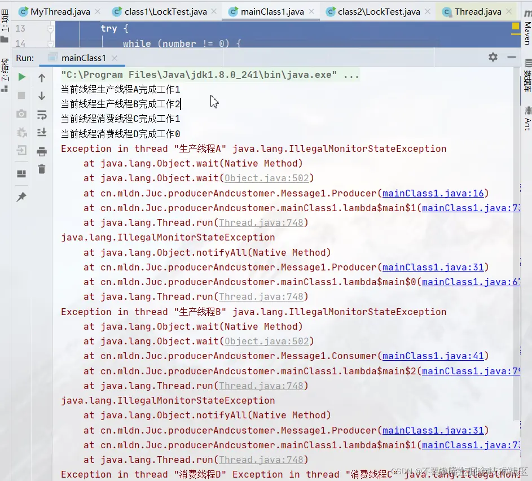The height and width of the screenshot is (481, 532).
Task: Open the Object.java:502 link under the 生产线程B exception
Action: click(x=267, y=341)
